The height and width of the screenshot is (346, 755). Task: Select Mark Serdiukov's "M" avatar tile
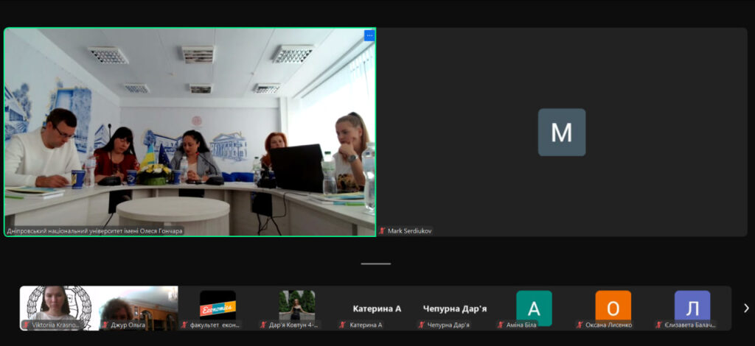(561, 133)
